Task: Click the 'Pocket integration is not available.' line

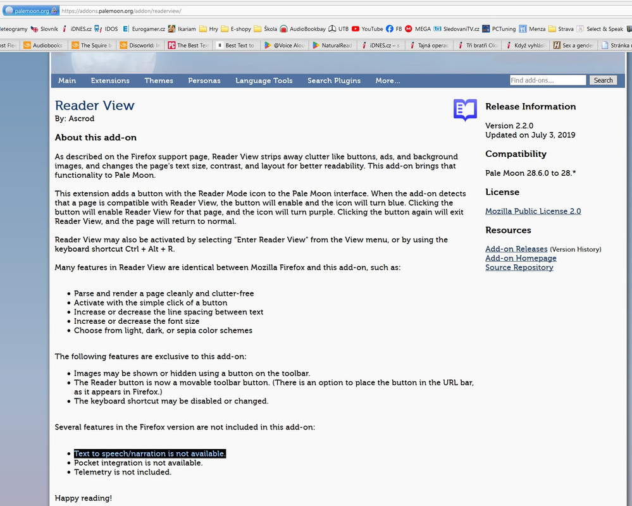Action: click(x=139, y=463)
